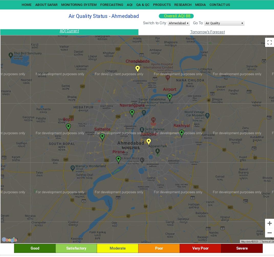Click the World Vintage Car Museum pin
274x257 pixels.
207,115
